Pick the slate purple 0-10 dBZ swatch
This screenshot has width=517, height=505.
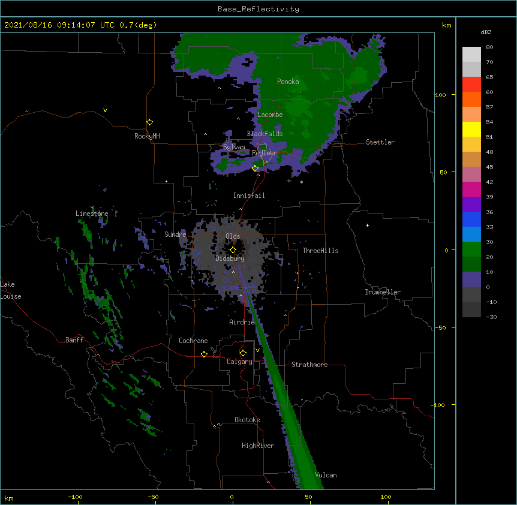click(x=471, y=279)
